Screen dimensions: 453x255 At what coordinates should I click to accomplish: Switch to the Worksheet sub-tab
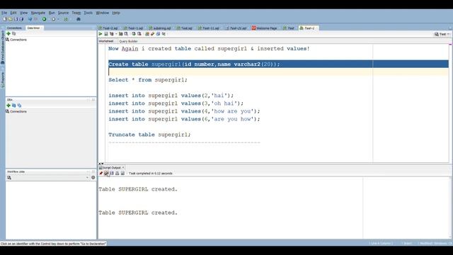click(106, 41)
